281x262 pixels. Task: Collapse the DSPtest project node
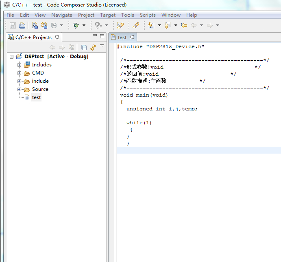coord(11,57)
